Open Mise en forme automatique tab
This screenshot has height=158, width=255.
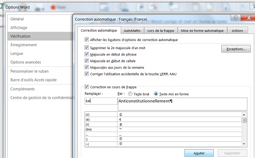pyautogui.click(x=202, y=30)
